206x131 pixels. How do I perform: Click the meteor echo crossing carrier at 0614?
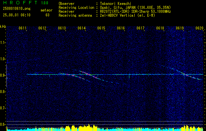pyautogui.click(x=90, y=75)
